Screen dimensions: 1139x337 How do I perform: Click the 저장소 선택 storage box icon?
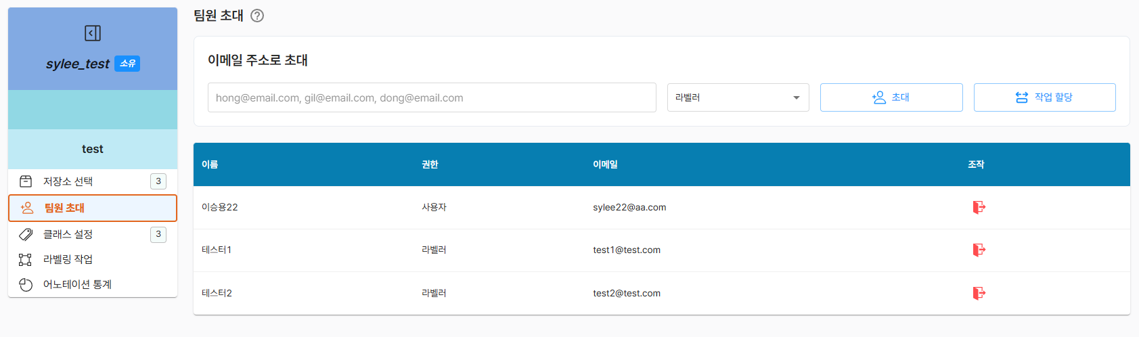26,181
